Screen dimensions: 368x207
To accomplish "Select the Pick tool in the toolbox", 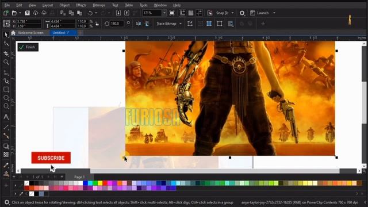I will (6, 34).
